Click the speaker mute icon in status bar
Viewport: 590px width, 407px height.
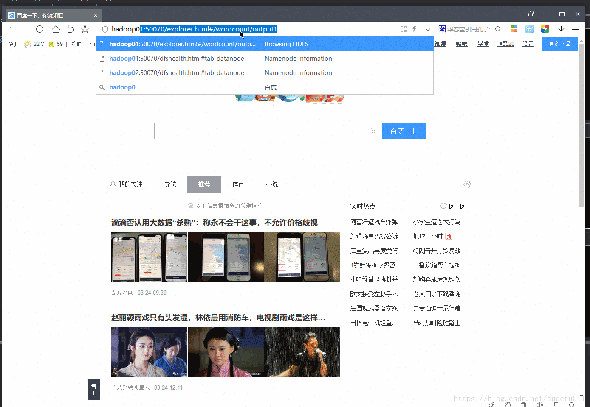coord(539,404)
